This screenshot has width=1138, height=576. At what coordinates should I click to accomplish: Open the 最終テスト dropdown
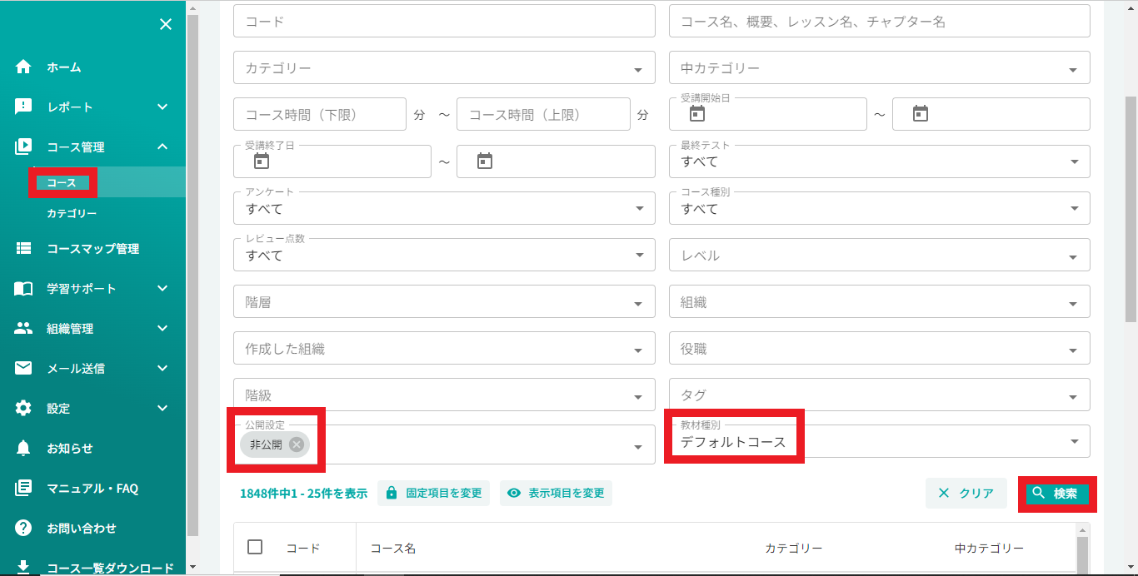point(880,161)
